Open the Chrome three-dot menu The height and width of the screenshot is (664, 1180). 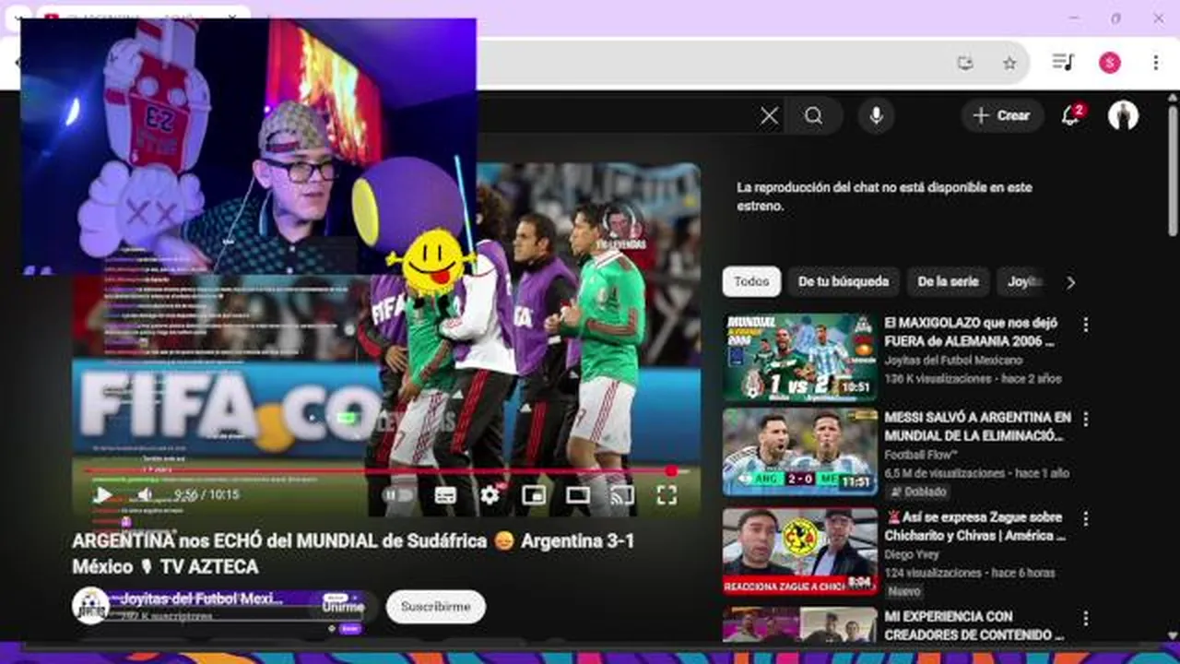[x=1155, y=63]
